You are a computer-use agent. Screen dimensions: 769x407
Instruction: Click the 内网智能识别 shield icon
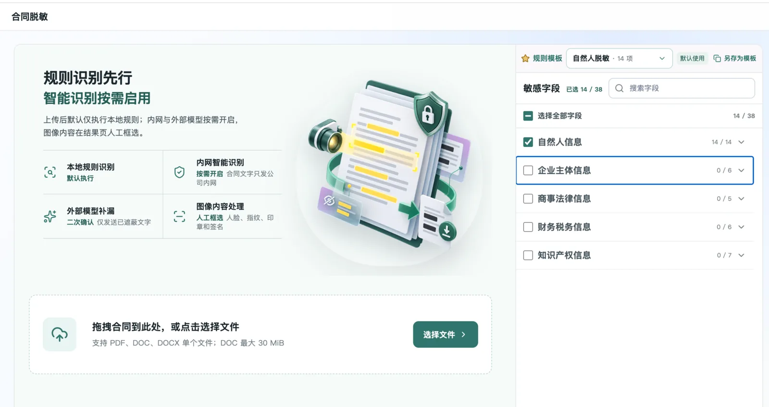coord(179,172)
